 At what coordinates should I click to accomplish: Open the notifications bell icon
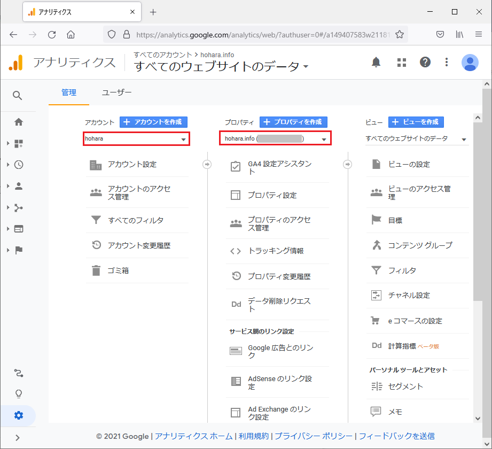376,63
